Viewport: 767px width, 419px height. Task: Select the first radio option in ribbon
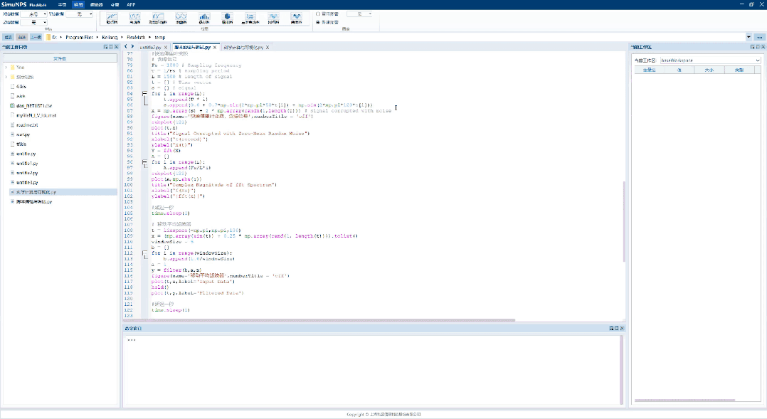(317, 14)
